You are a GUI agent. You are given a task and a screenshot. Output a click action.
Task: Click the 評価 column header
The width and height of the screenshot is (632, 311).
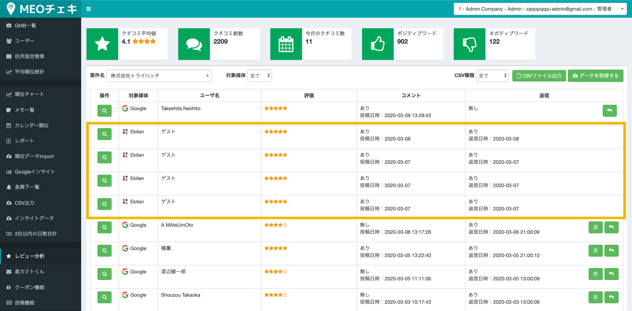(x=309, y=96)
